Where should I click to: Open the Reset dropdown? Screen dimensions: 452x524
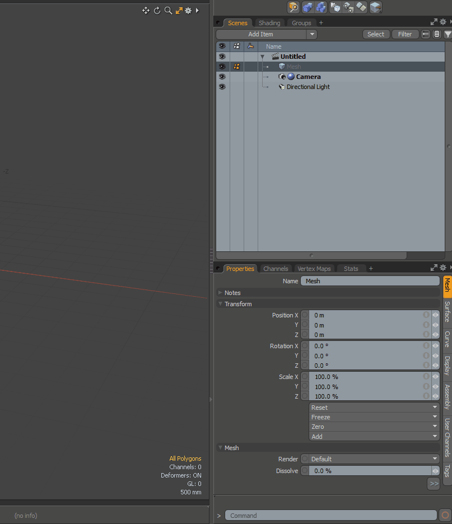tap(374, 408)
